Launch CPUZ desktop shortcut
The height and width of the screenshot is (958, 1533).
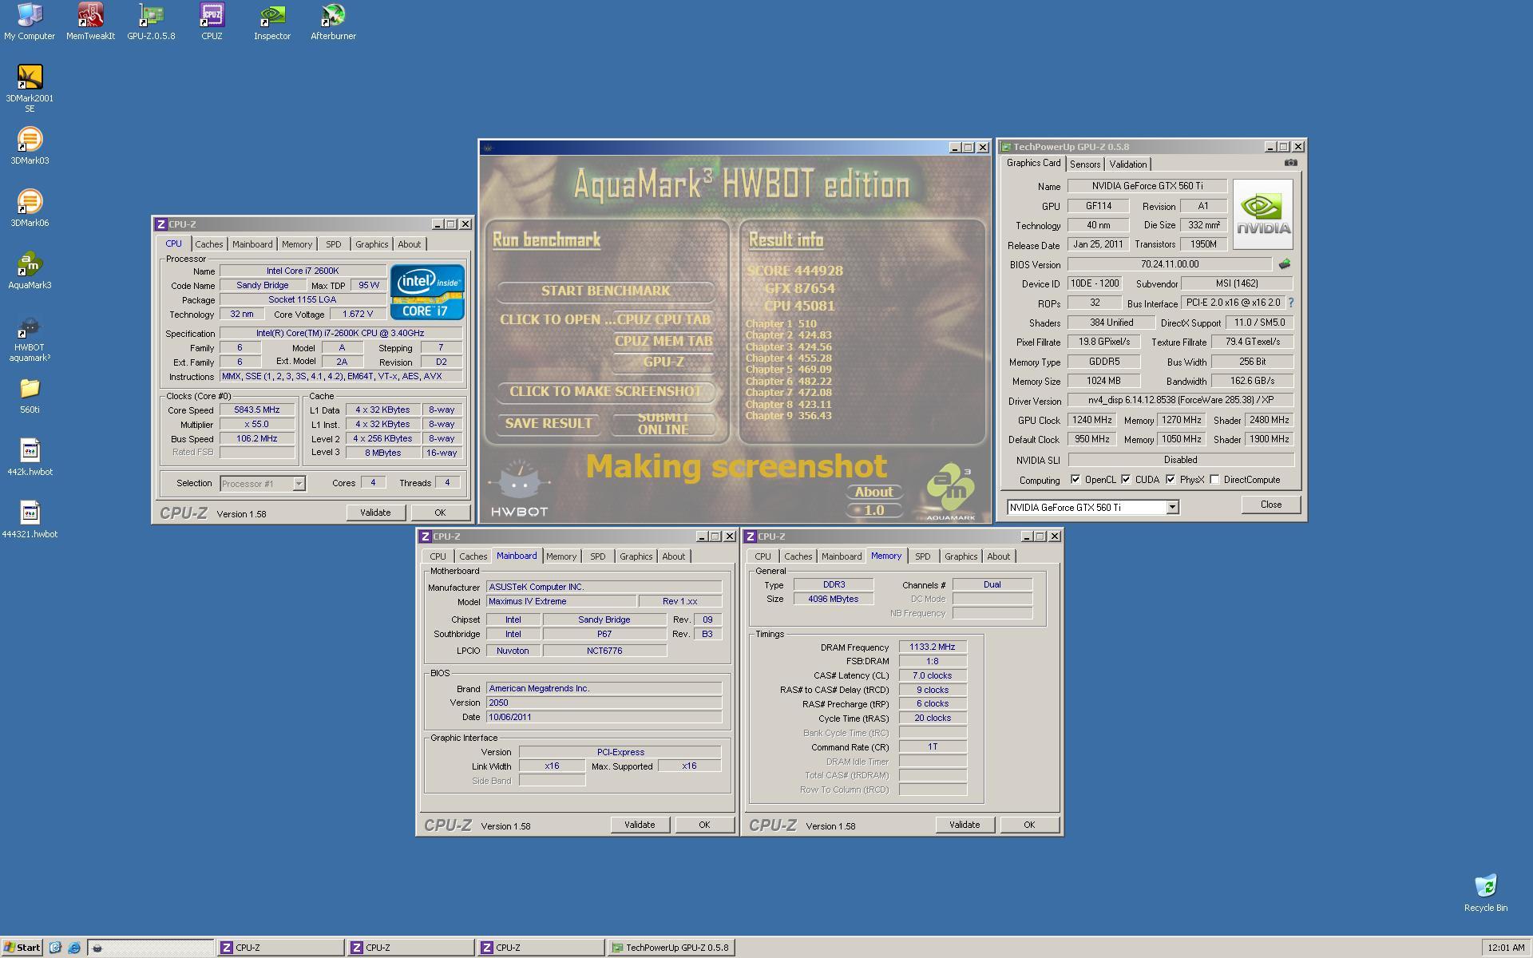click(x=212, y=22)
